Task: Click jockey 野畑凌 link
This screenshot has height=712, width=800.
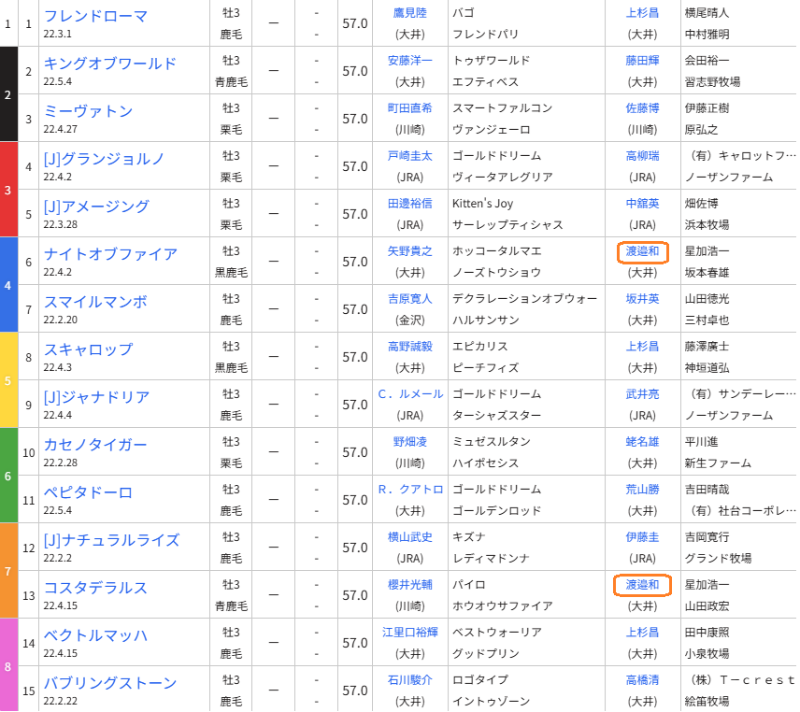Action: pos(409,442)
